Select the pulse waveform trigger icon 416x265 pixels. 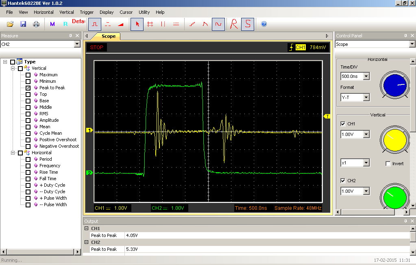[95, 24]
